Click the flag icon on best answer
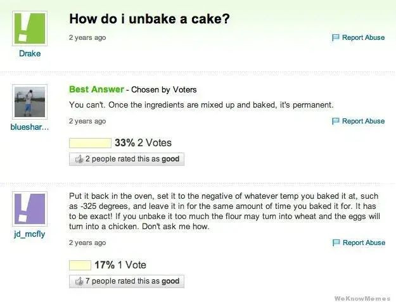This screenshot has width=396, height=302. (336, 121)
